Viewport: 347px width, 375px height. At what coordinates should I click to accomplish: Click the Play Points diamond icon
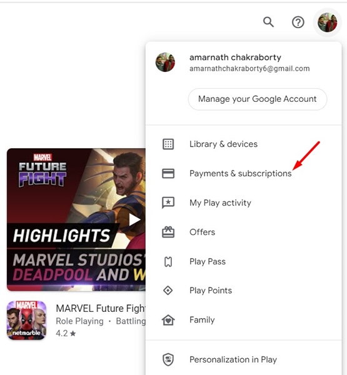coord(168,291)
